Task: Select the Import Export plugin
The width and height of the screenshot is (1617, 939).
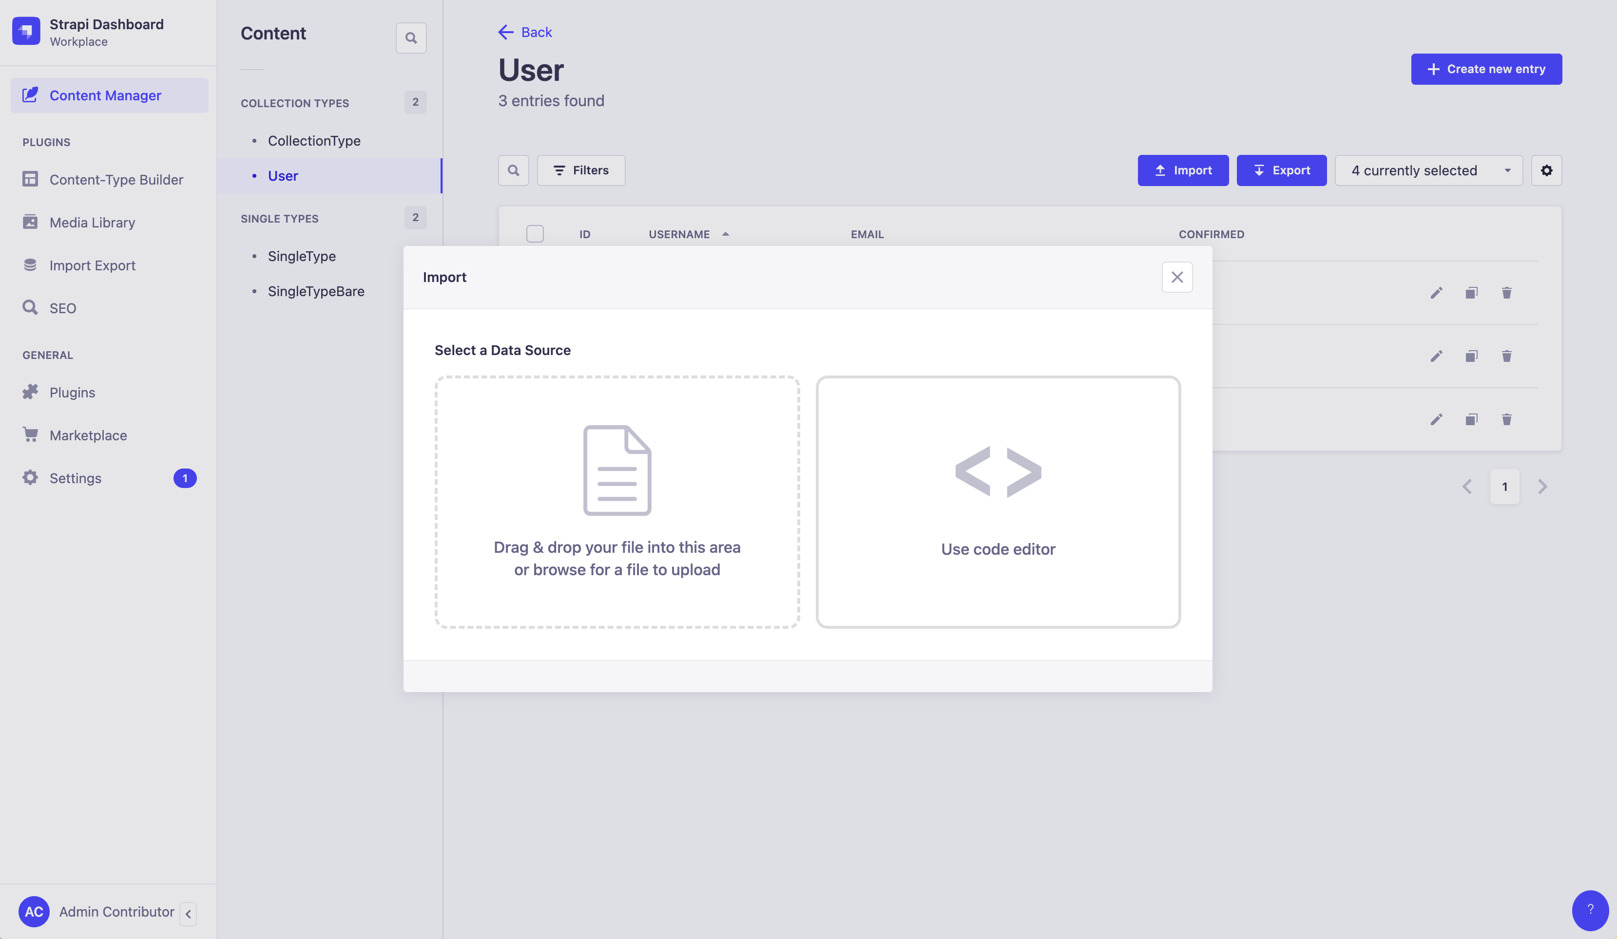Action: (93, 265)
